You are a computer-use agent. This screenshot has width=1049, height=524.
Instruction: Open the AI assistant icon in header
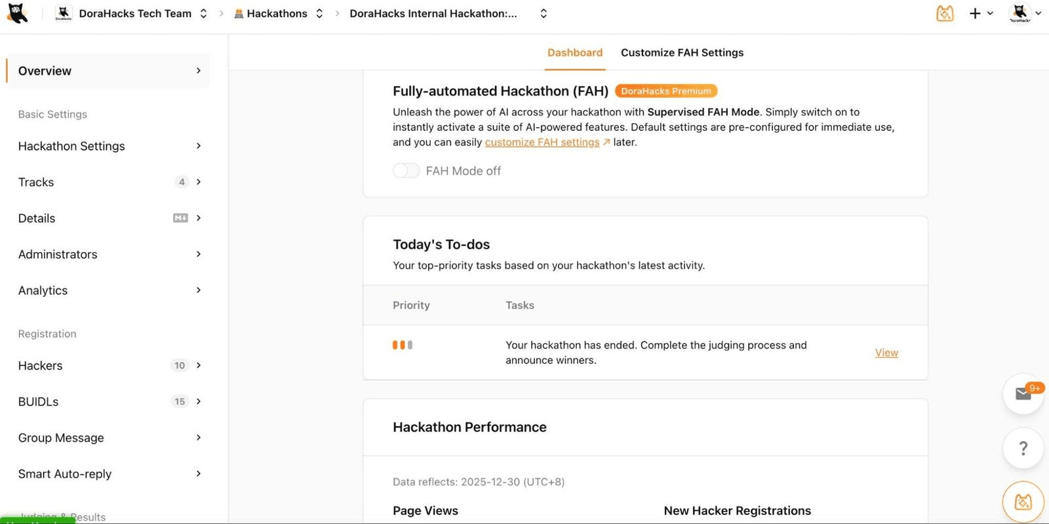[x=945, y=13]
